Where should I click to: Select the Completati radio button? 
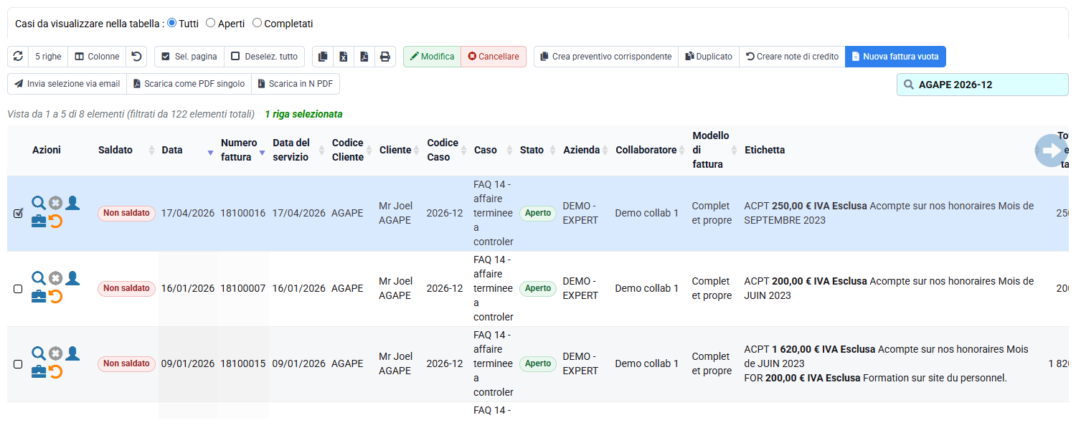(x=257, y=23)
